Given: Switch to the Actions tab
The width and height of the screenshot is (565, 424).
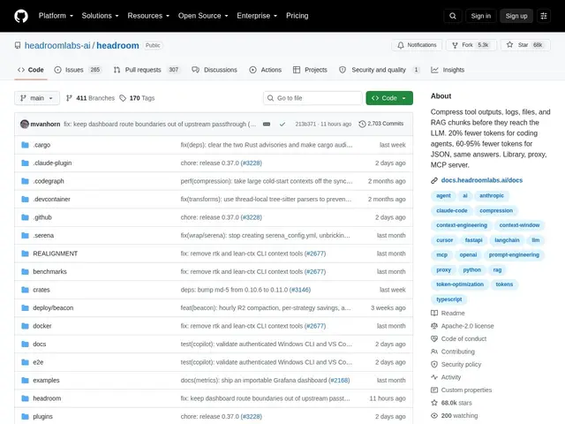Looking at the screenshot, I should pos(265,70).
